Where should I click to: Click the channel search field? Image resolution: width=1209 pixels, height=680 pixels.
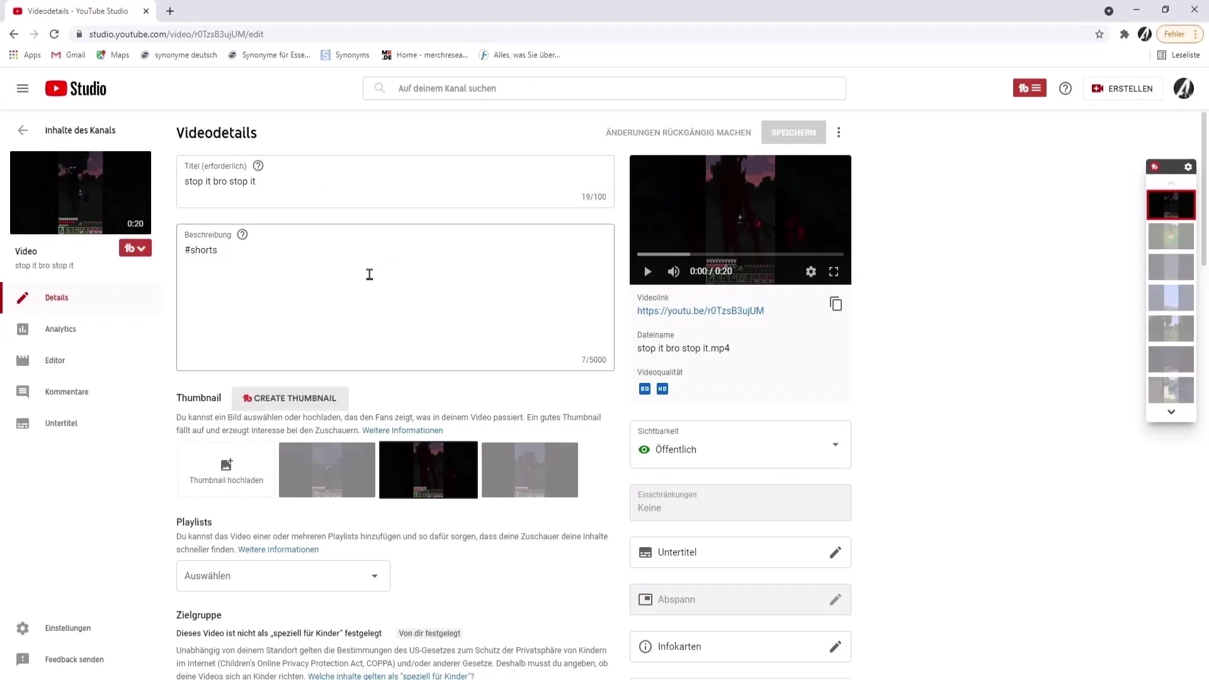pyautogui.click(x=604, y=89)
